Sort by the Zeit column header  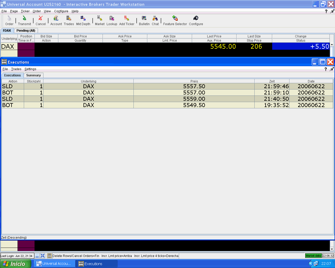click(x=272, y=81)
